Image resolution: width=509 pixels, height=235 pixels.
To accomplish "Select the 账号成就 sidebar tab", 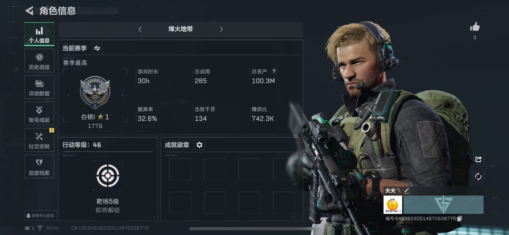I will pos(39,114).
